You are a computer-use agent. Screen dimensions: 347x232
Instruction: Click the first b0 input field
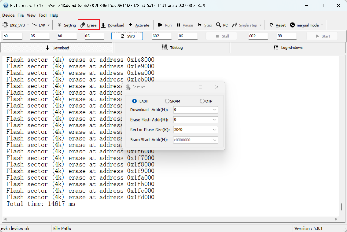tap(12, 36)
